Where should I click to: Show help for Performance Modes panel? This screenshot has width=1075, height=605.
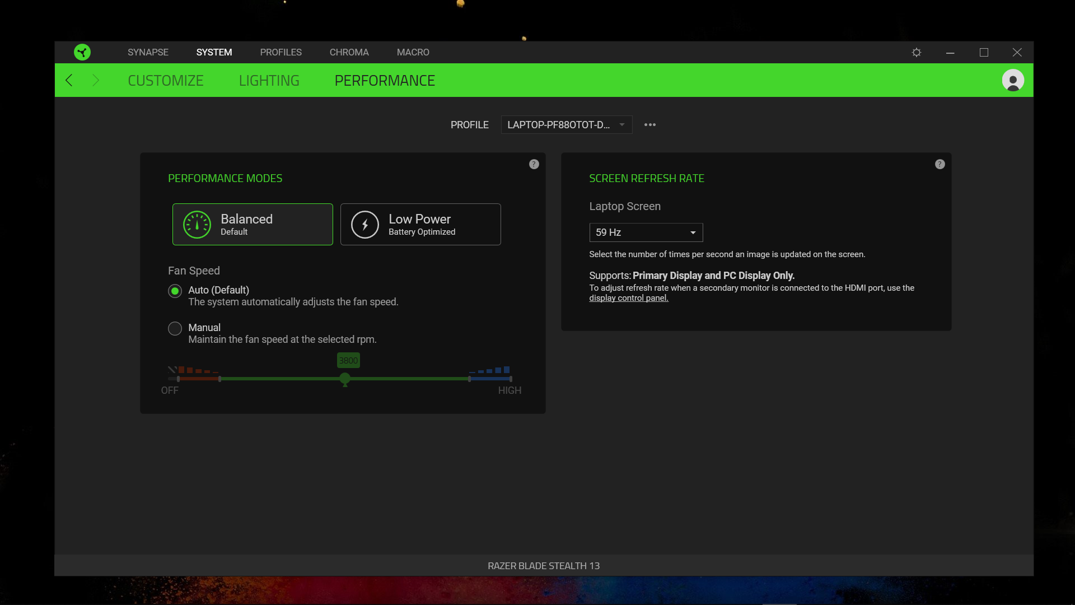534,164
